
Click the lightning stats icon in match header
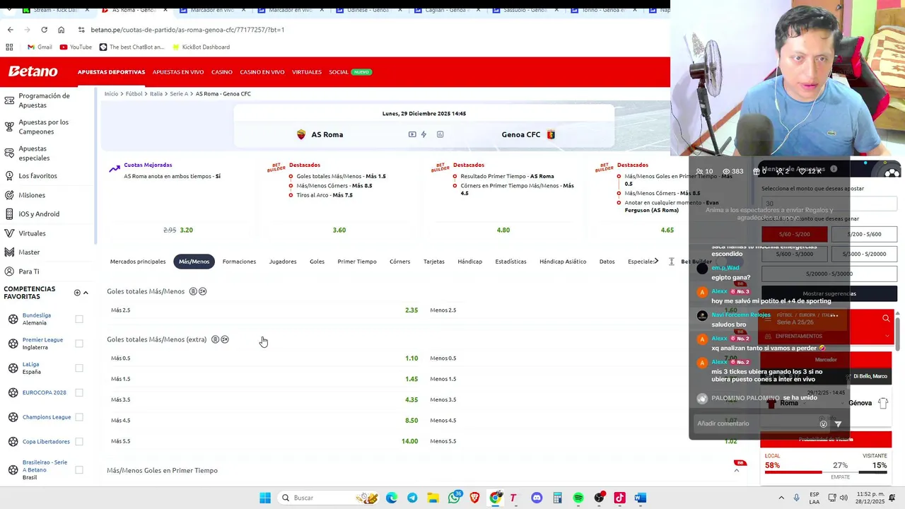[x=424, y=134]
